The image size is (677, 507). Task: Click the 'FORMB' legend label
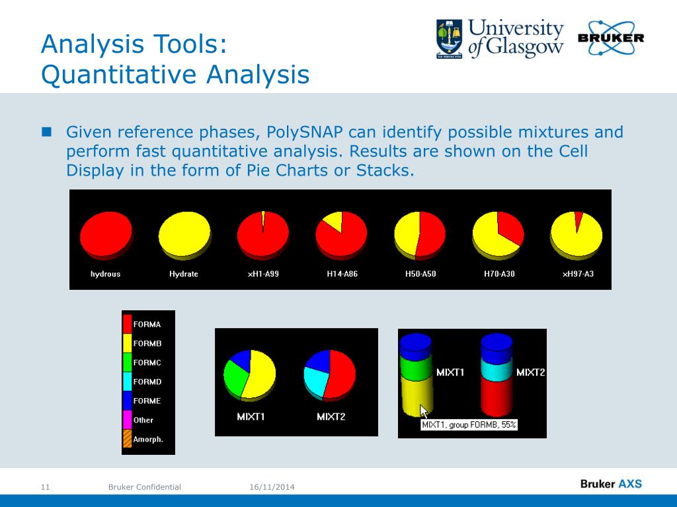pyautogui.click(x=147, y=343)
